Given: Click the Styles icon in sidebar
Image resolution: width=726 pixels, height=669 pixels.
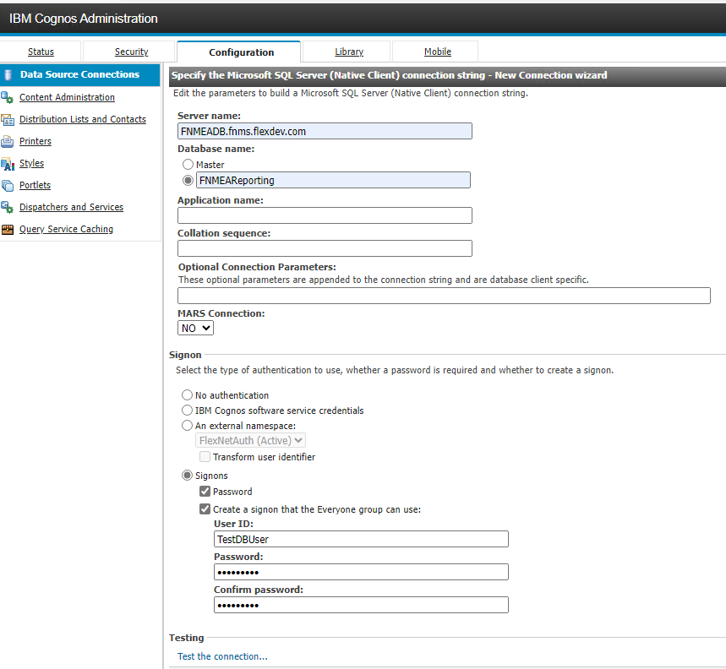Looking at the screenshot, I should 8,164.
